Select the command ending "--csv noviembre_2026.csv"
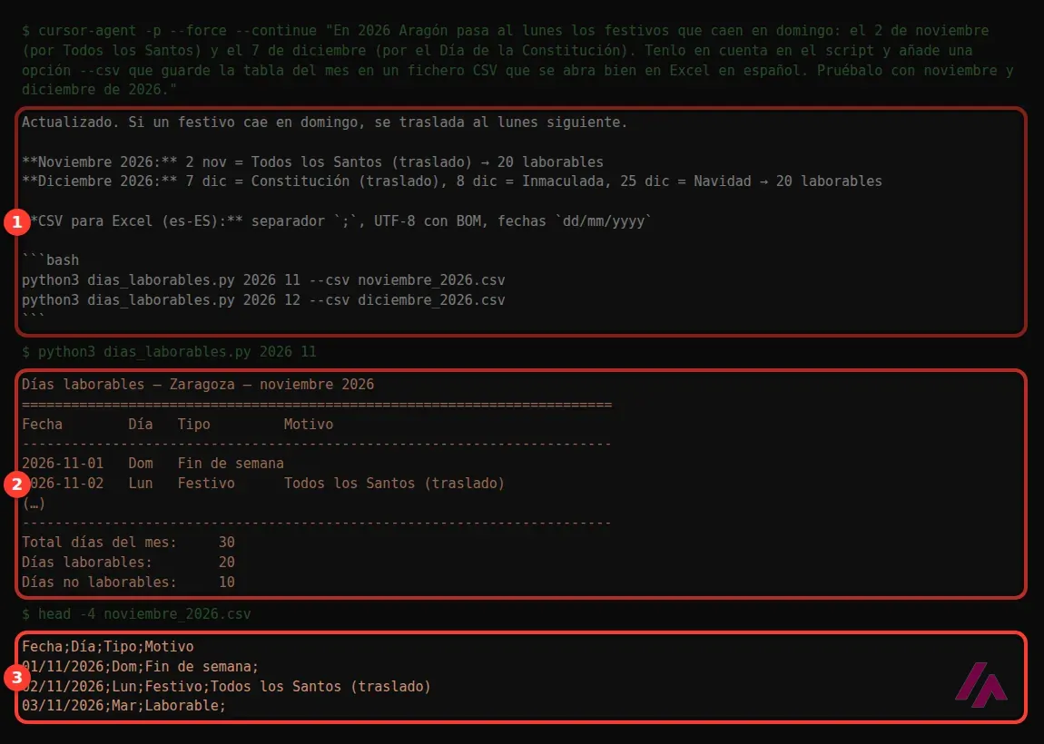The height and width of the screenshot is (744, 1044). pos(263,280)
